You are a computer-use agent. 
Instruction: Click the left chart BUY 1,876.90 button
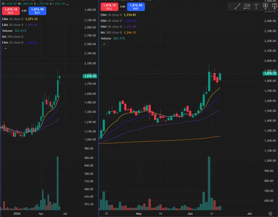pos(38,11)
